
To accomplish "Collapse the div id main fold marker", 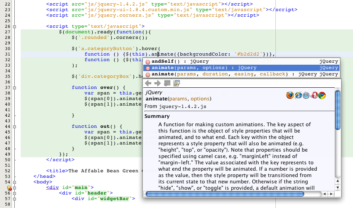I will point(14,188).
